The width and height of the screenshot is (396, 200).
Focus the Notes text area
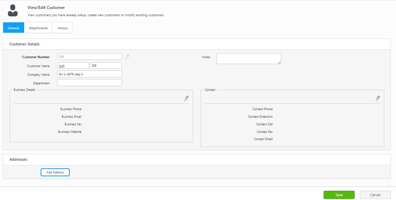248,59
